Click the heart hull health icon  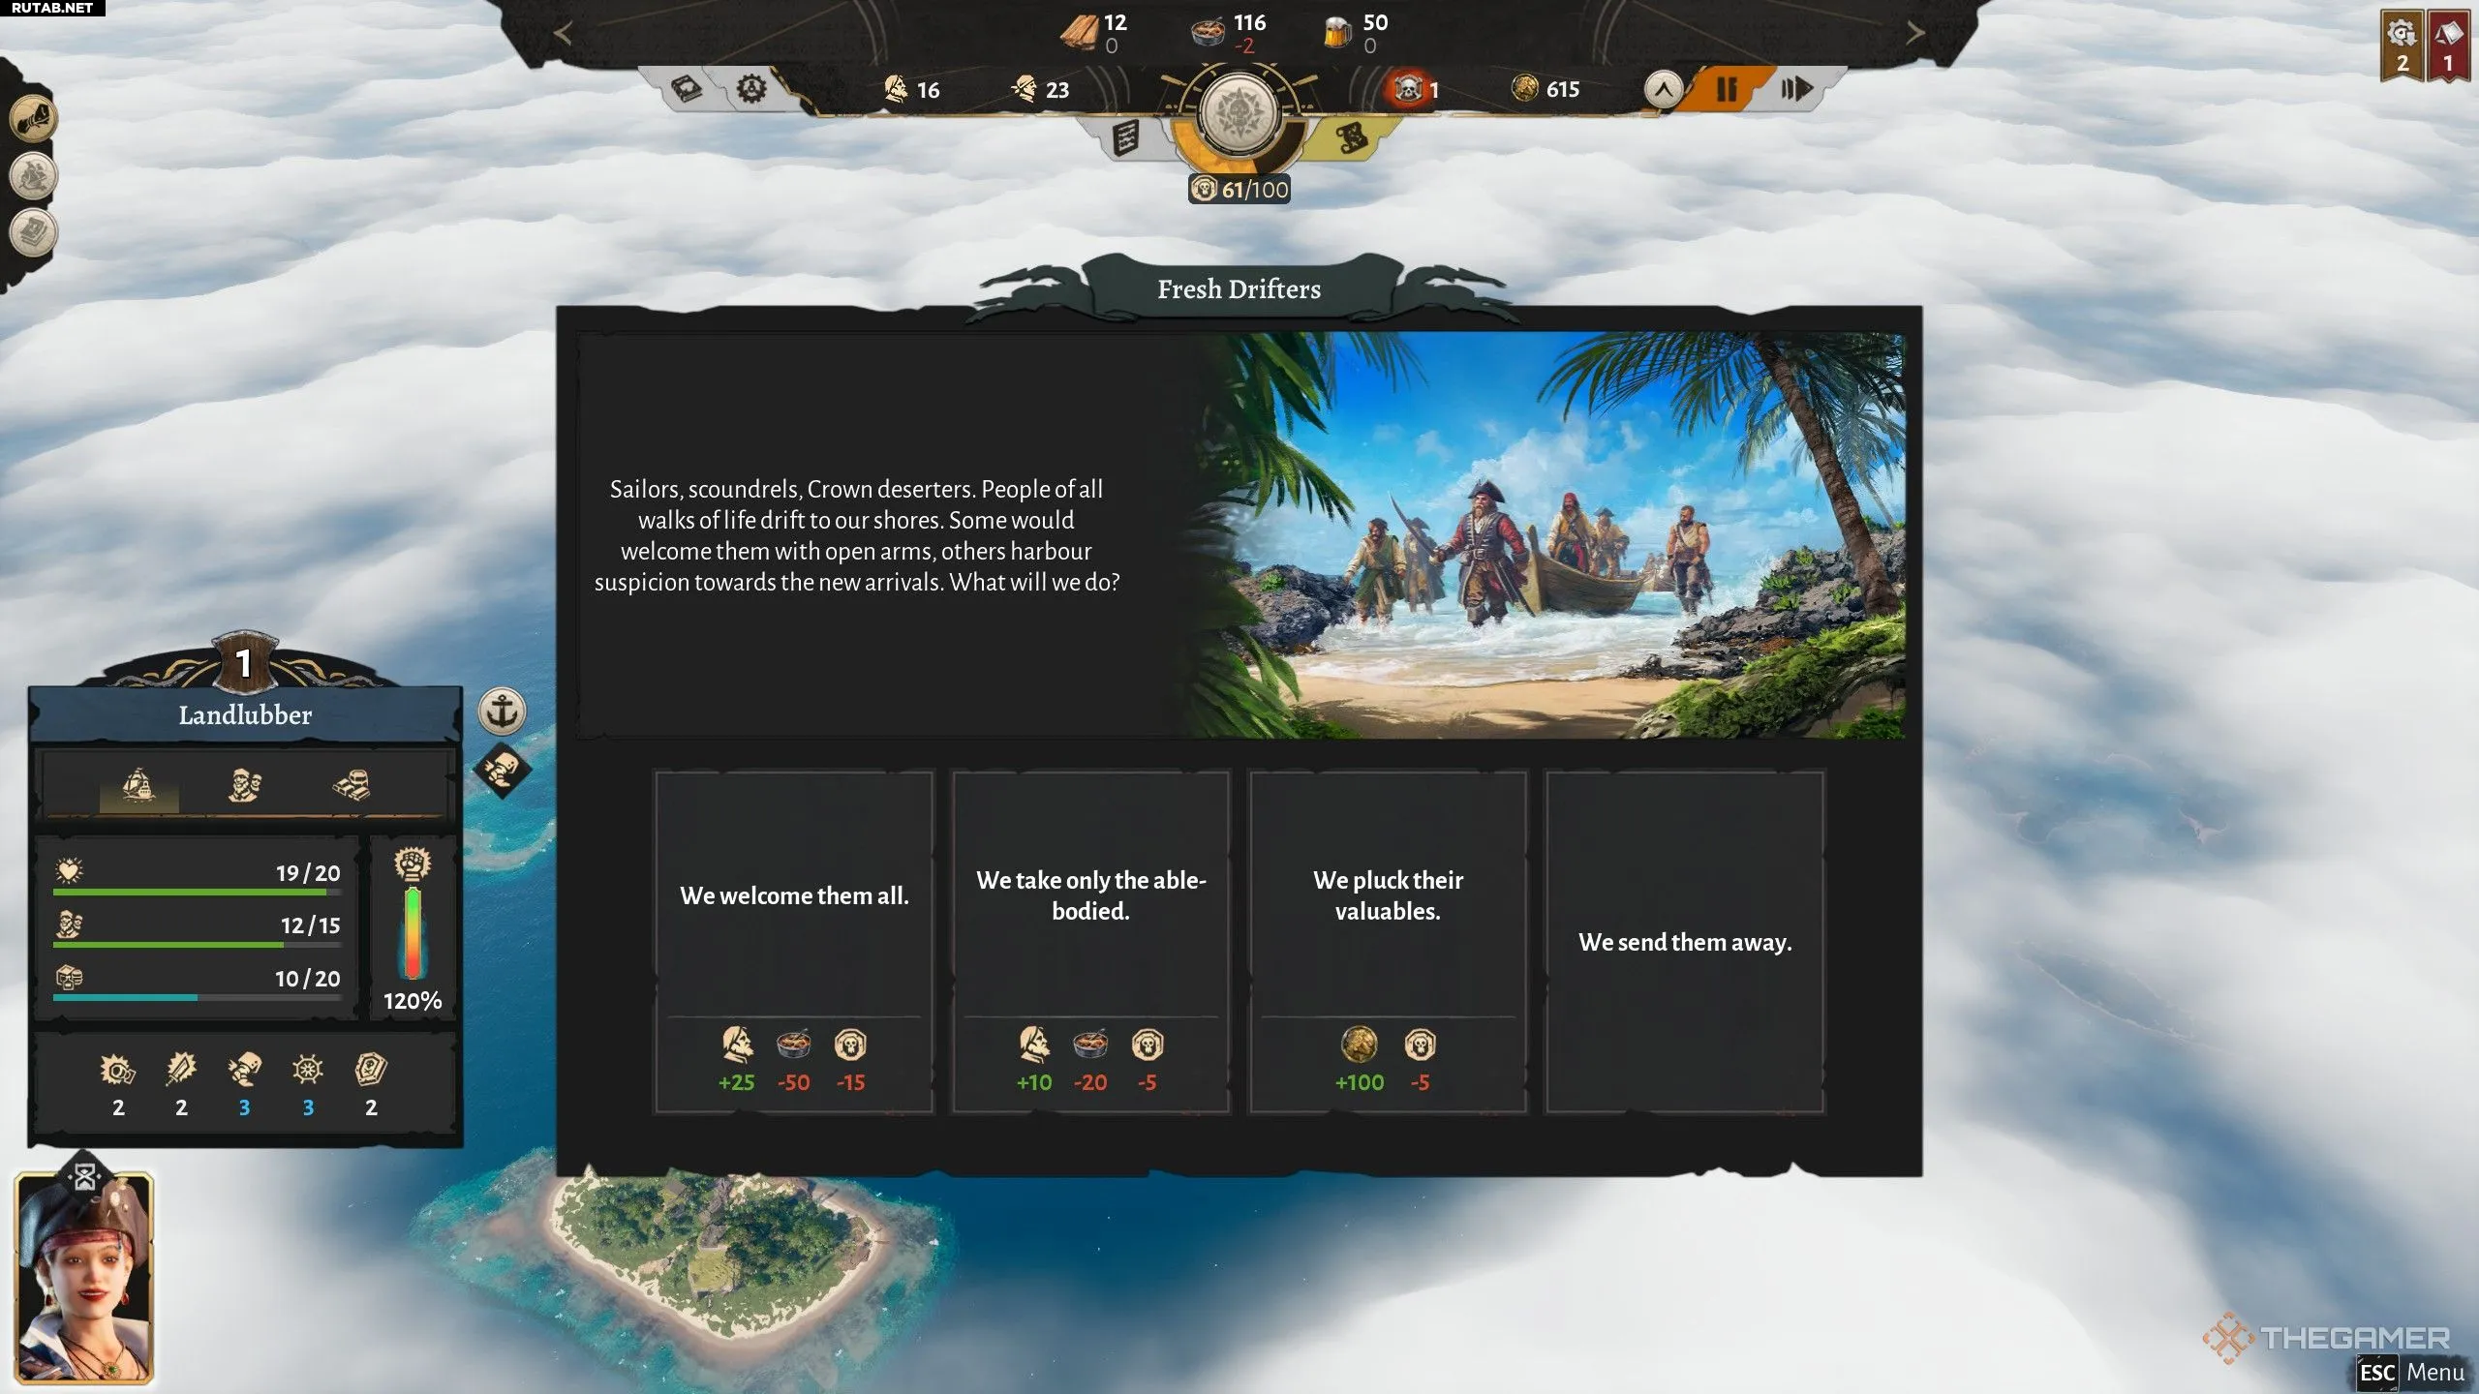pos(69,871)
